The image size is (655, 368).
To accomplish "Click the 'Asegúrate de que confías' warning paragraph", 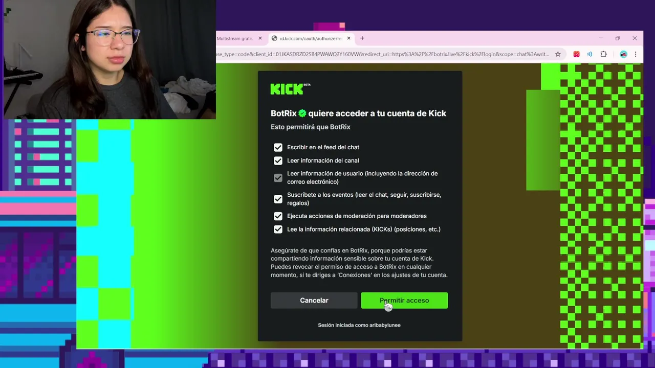I will [359, 263].
